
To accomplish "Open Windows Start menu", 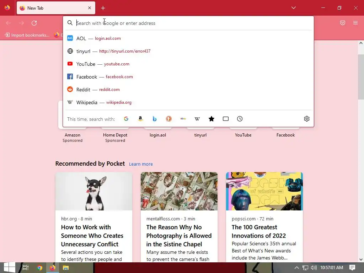I will (9, 268).
